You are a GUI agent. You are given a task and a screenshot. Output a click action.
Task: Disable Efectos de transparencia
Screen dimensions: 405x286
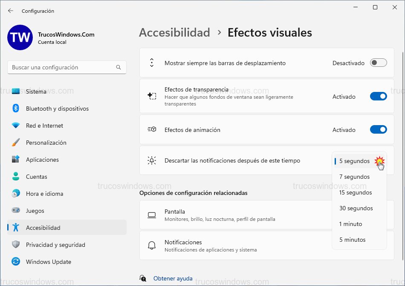(x=378, y=96)
